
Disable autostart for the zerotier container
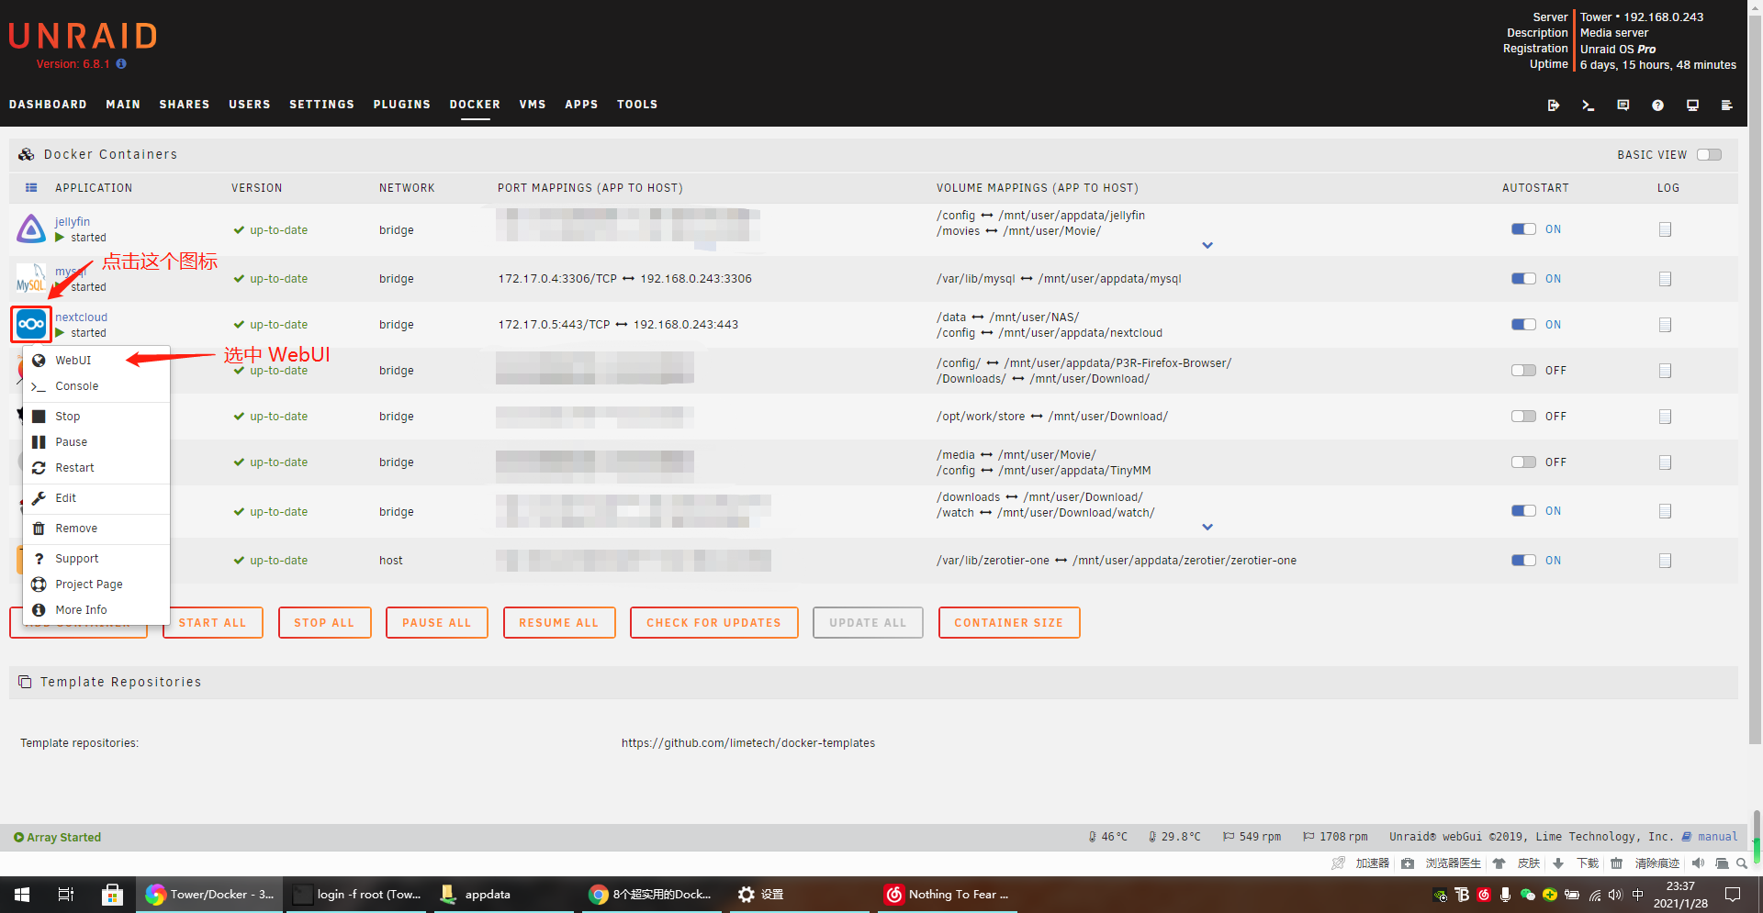point(1523,560)
